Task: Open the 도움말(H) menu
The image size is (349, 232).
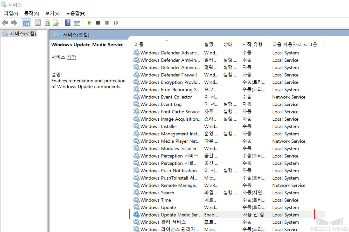Action: 75,13
